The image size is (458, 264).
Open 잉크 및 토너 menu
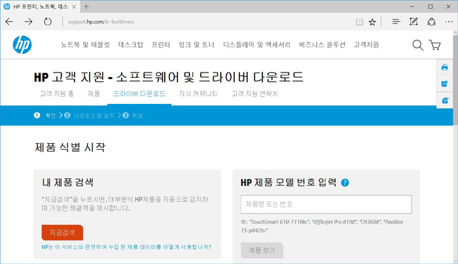(196, 44)
